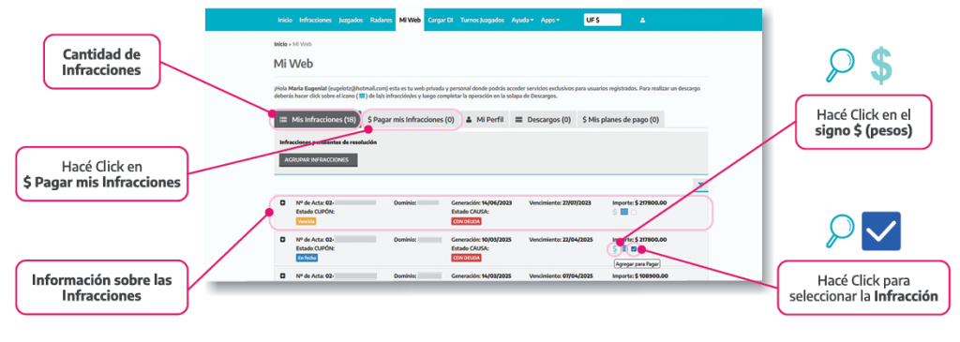
Task: Open the Ayuda dropdown menu
Action: pos(522,21)
